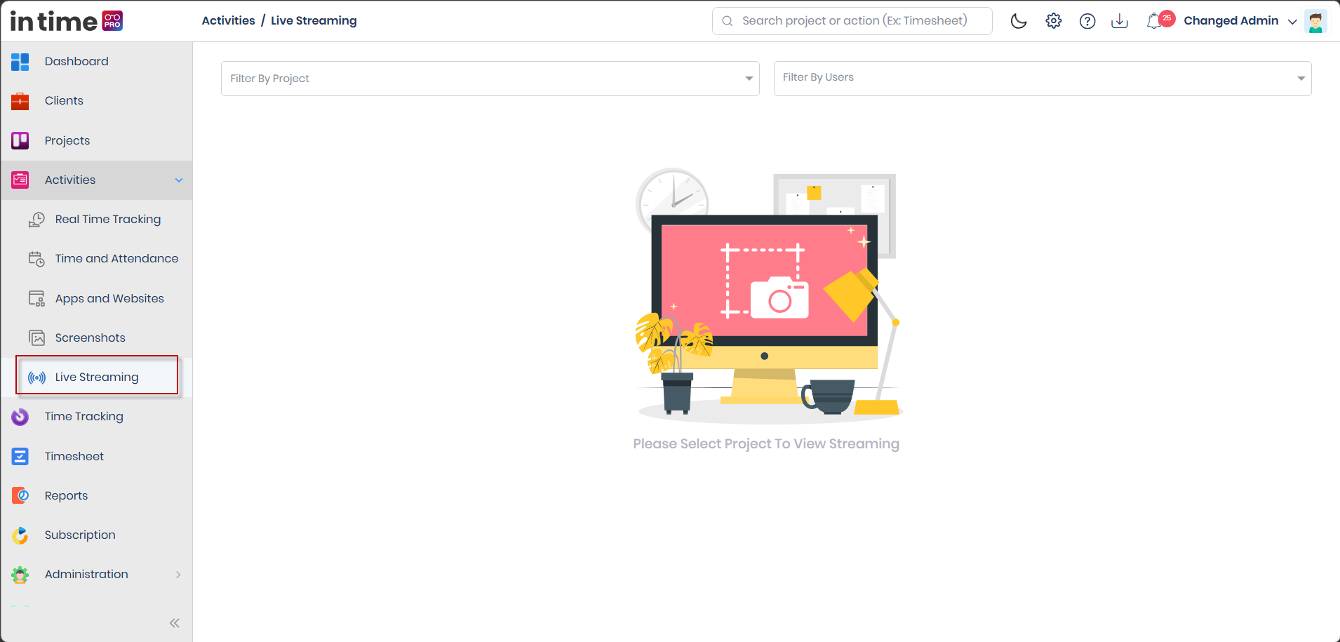1340x642 pixels.
Task: Open the Filter By Project dropdown
Action: point(490,79)
